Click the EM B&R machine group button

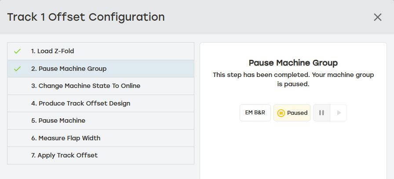[255, 113]
